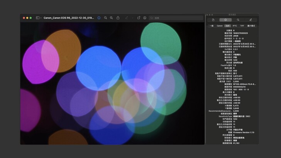Viewport: 281px width, 158px height.
Task: Show the Markup toolbar with circle pen icon
Action: tap(145, 18)
